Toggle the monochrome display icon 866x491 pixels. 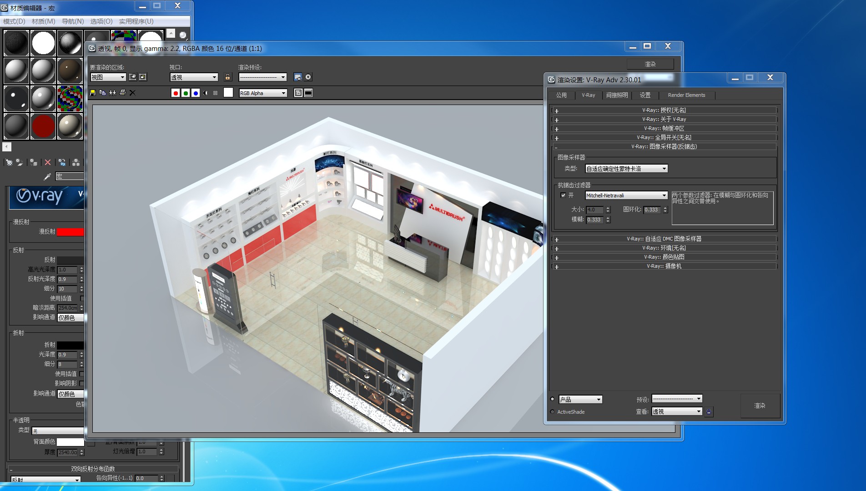pos(216,93)
